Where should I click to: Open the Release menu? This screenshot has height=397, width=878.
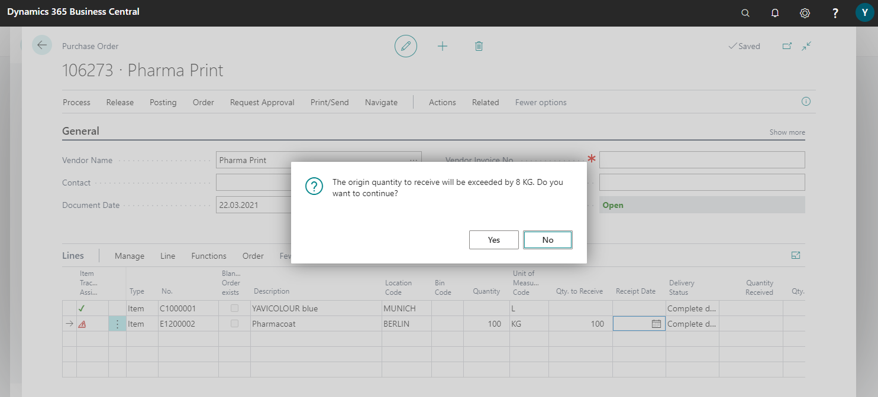tap(120, 102)
